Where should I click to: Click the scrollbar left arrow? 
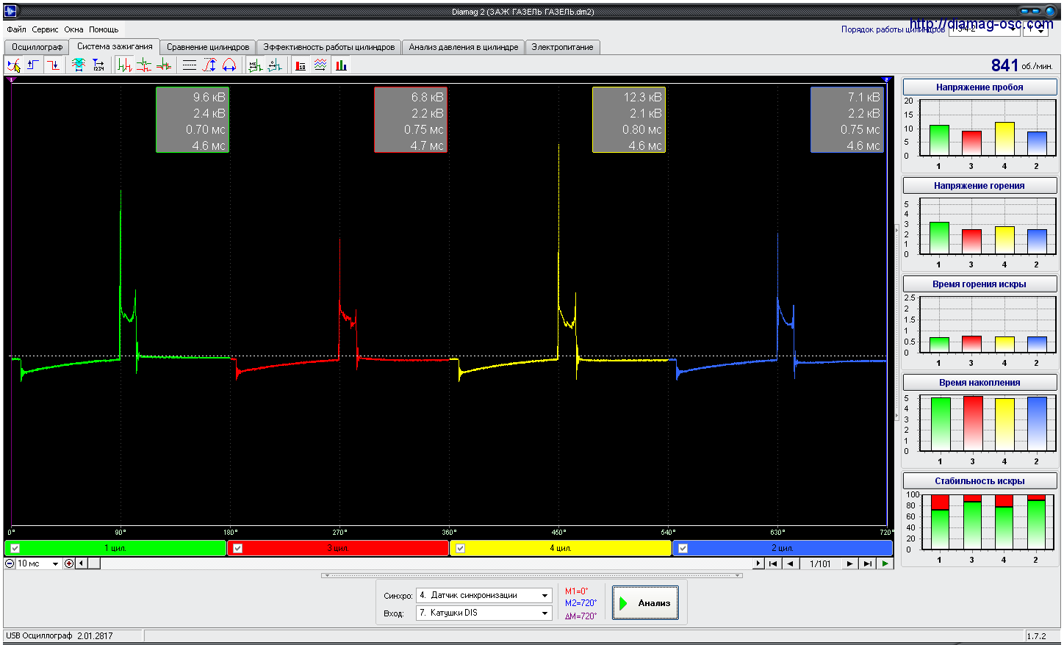coord(81,563)
